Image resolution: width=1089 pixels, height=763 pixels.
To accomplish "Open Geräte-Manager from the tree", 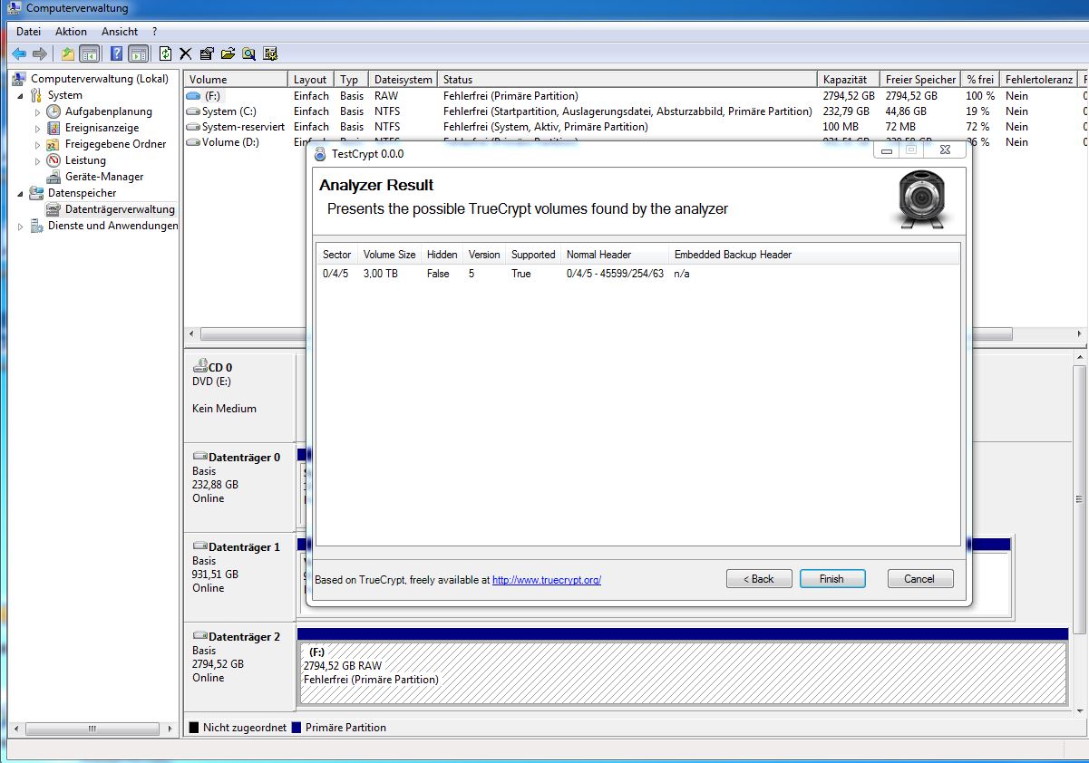I will [x=104, y=177].
